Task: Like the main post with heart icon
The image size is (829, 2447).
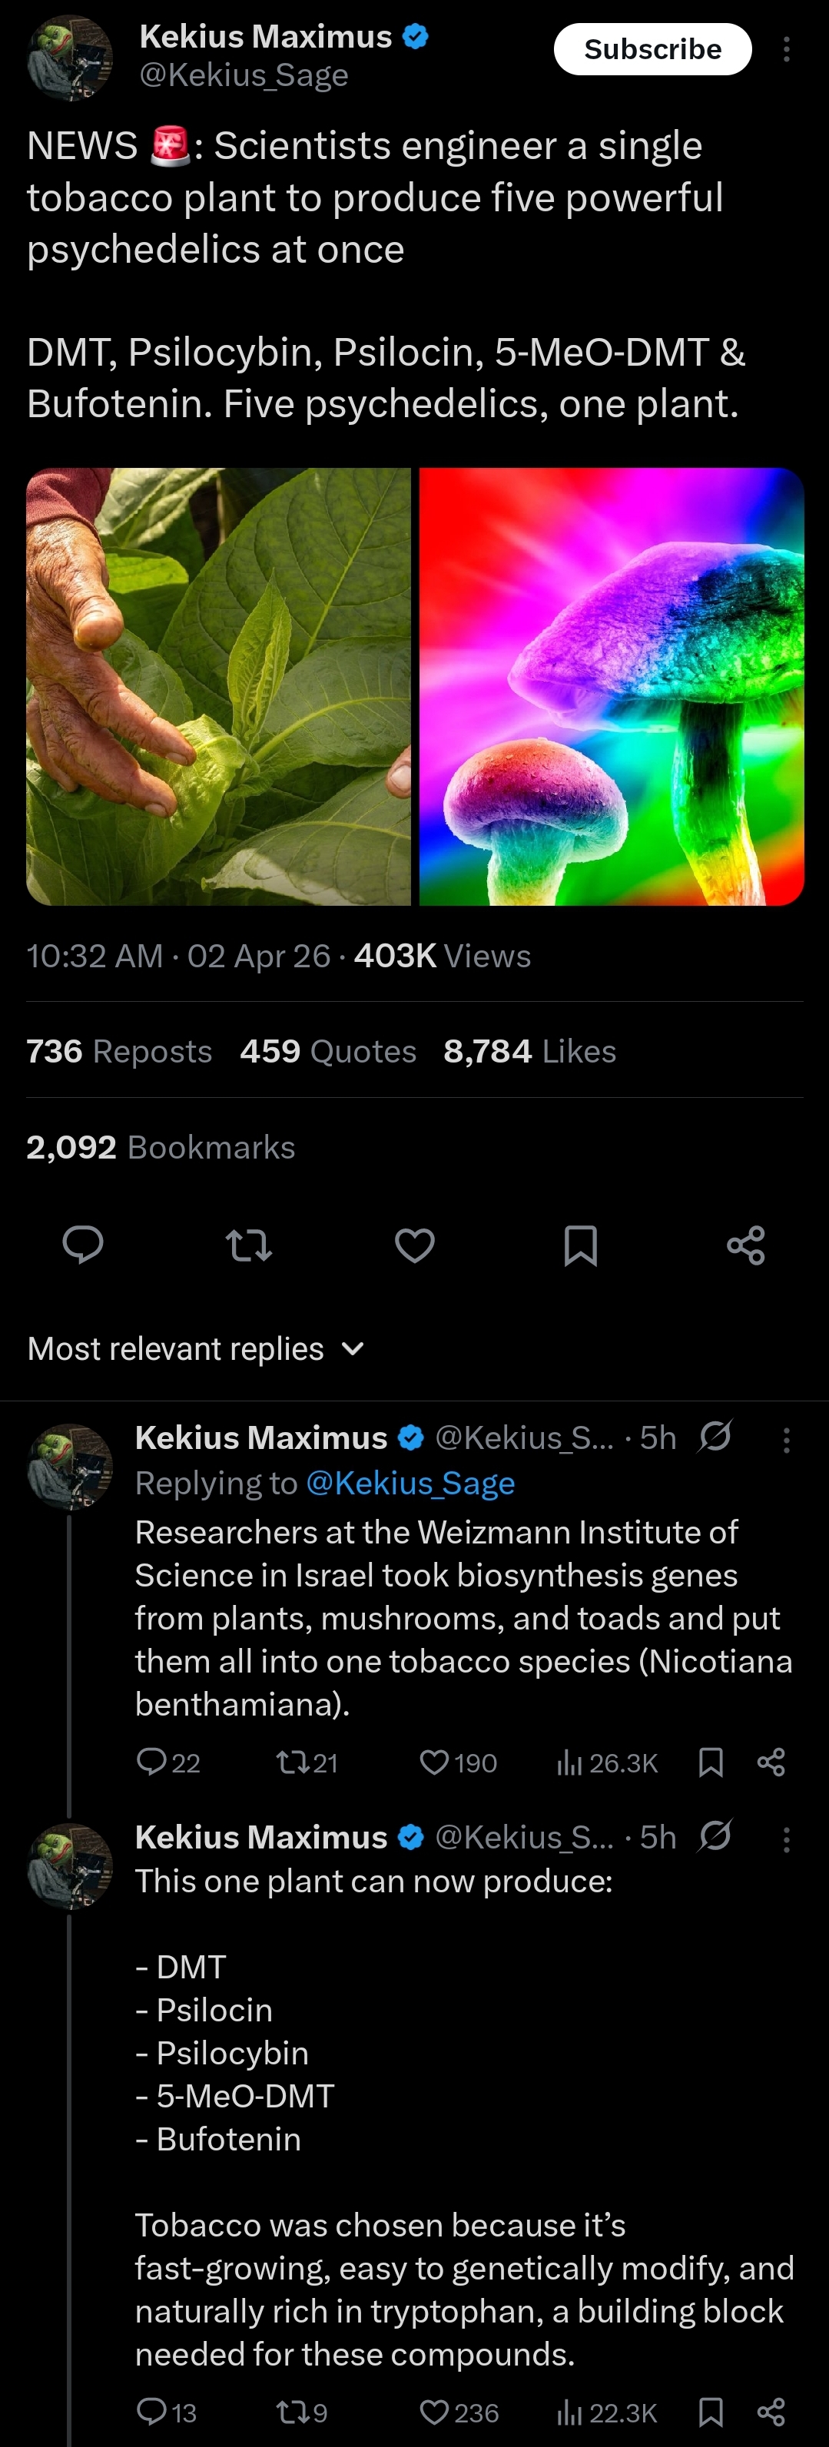Action: [x=414, y=1245]
